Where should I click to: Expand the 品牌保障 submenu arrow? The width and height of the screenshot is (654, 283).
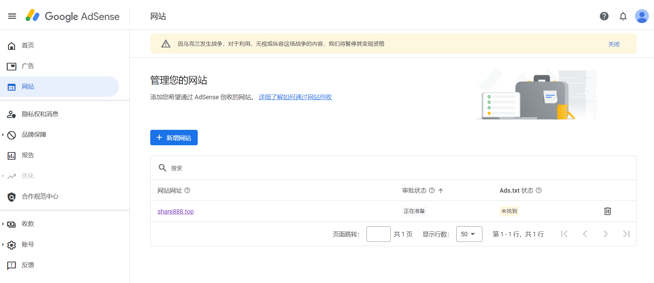pos(3,135)
